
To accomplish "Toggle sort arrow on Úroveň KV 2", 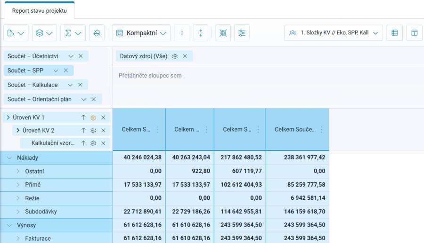I will [x=83, y=130].
